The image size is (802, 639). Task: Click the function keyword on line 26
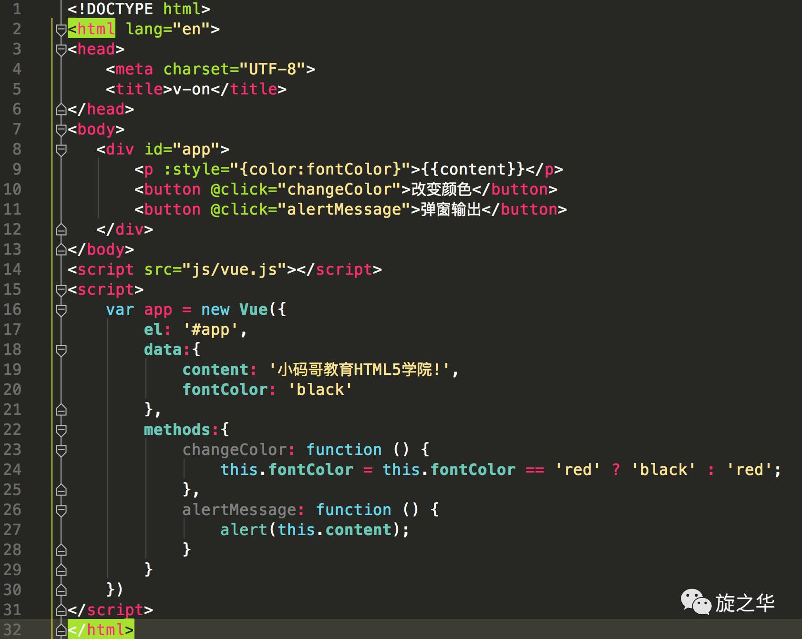pyautogui.click(x=353, y=510)
